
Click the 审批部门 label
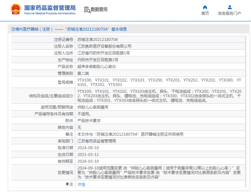click(x=65, y=141)
